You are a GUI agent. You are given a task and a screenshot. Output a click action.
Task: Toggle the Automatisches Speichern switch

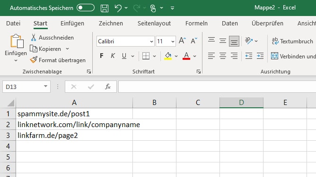pos(86,8)
